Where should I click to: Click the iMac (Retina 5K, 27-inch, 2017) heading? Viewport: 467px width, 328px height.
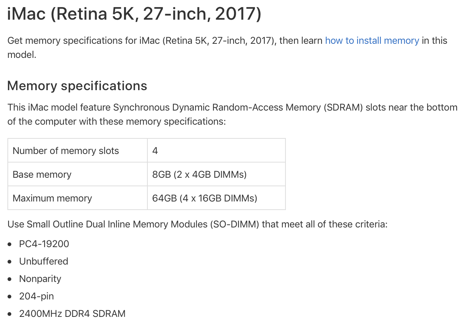(134, 14)
